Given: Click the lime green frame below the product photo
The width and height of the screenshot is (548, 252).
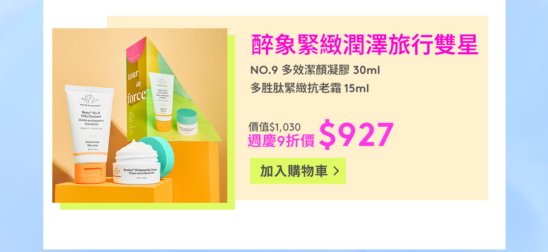Looking at the screenshot, I should coord(147,206).
